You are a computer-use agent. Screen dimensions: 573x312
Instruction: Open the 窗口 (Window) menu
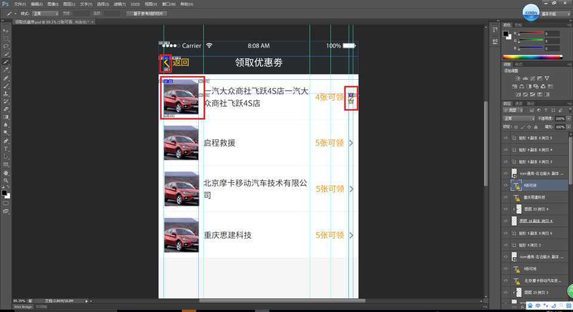(169, 4)
